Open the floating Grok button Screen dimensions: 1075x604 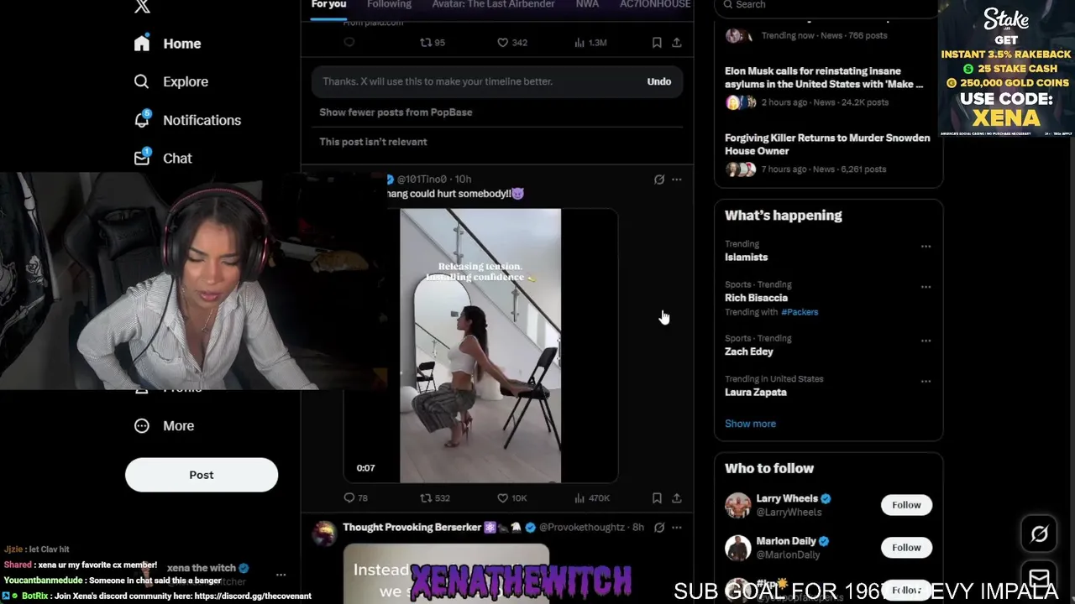click(1039, 534)
